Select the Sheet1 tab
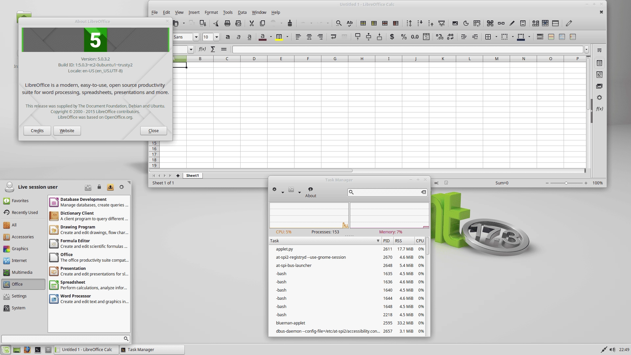631x355 pixels. [x=192, y=176]
